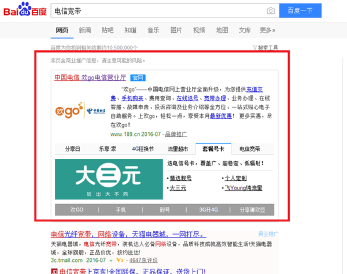Image resolution: width=347 pixels, height=274 pixels.
Task: Click 3G升4G in the gray bar
Action: pyautogui.click(x=208, y=210)
